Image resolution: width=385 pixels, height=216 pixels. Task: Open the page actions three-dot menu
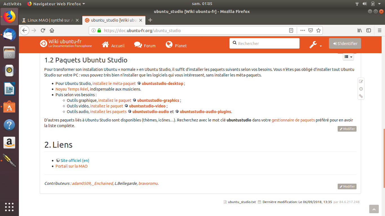[302, 30]
